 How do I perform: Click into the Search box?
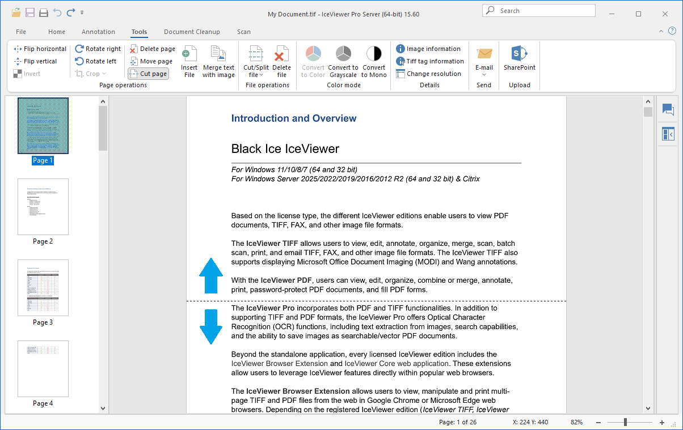[539, 11]
